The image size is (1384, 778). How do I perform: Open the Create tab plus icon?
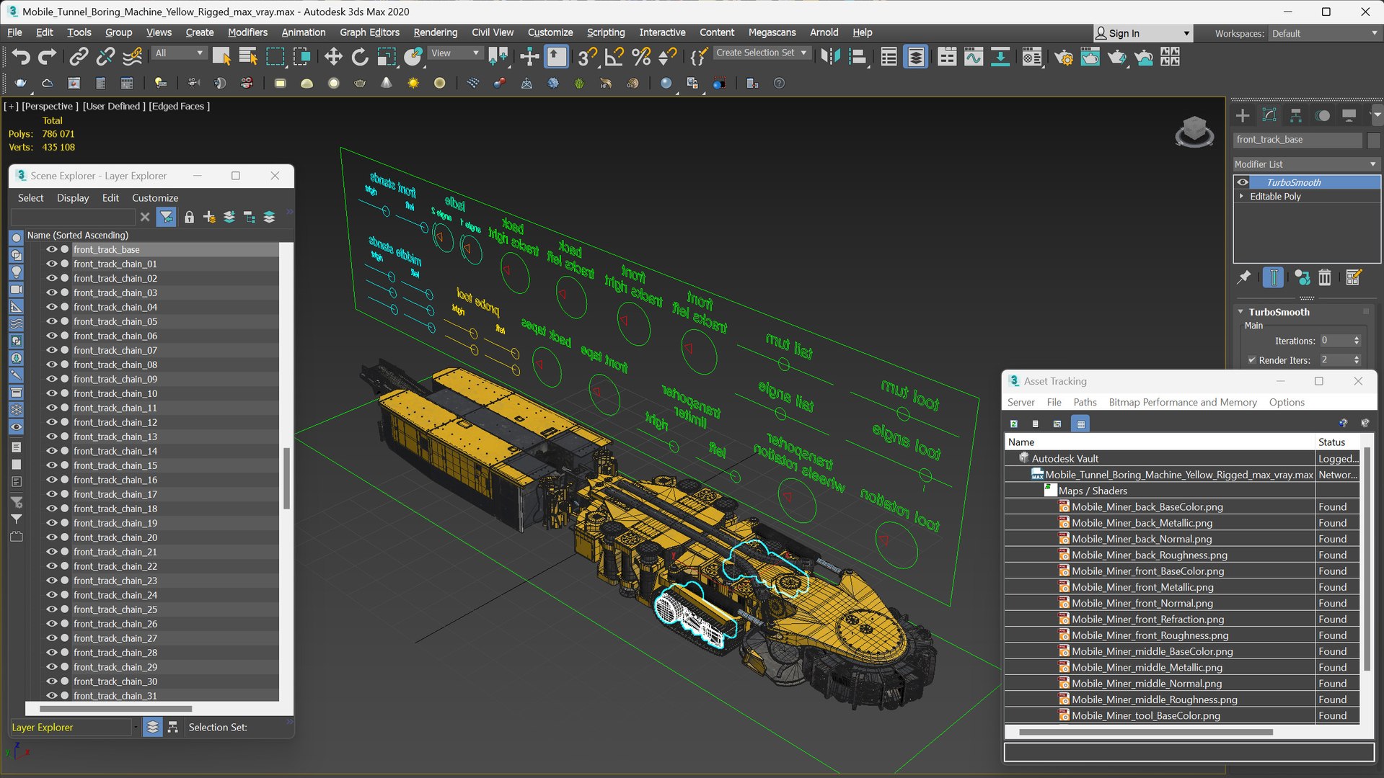click(x=1243, y=115)
